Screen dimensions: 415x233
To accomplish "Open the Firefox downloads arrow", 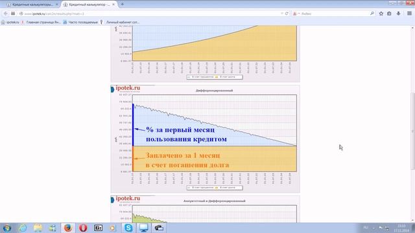I will 398,14.
